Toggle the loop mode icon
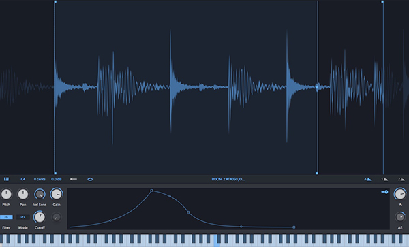Viewport: 409px width, 247px height. (90, 179)
